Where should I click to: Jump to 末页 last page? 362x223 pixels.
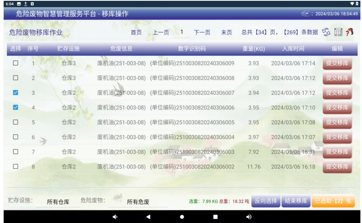point(226,33)
